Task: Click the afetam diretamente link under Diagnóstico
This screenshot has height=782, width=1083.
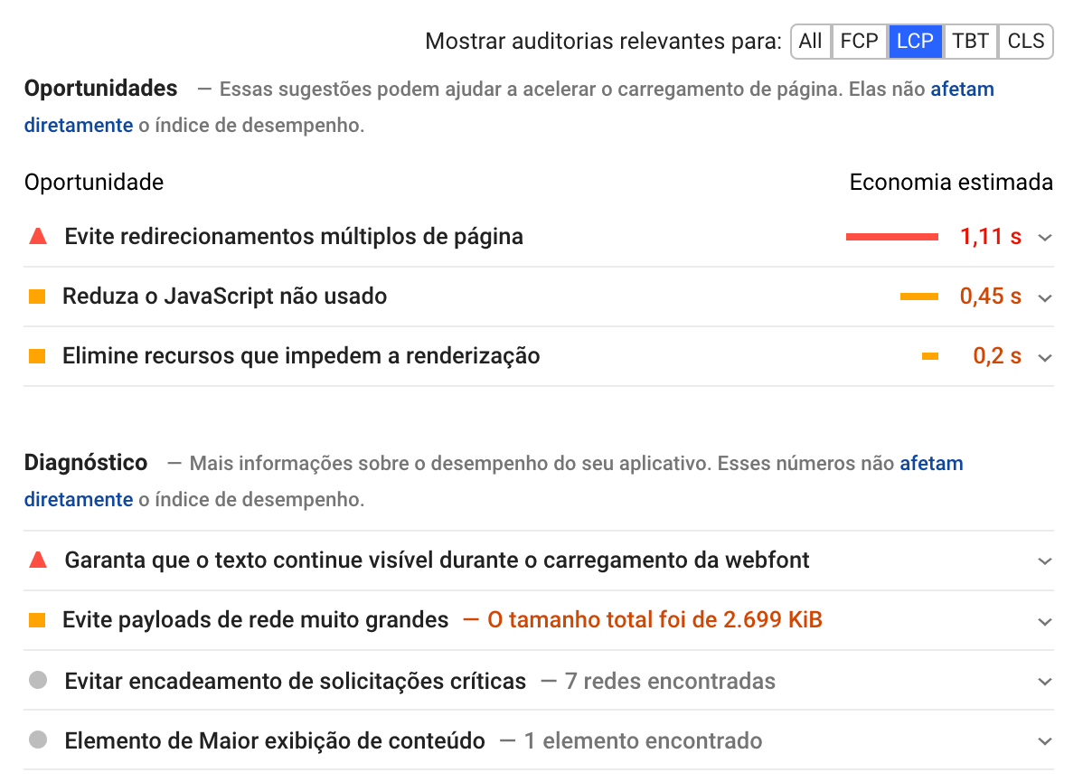Action: pyautogui.click(x=79, y=499)
